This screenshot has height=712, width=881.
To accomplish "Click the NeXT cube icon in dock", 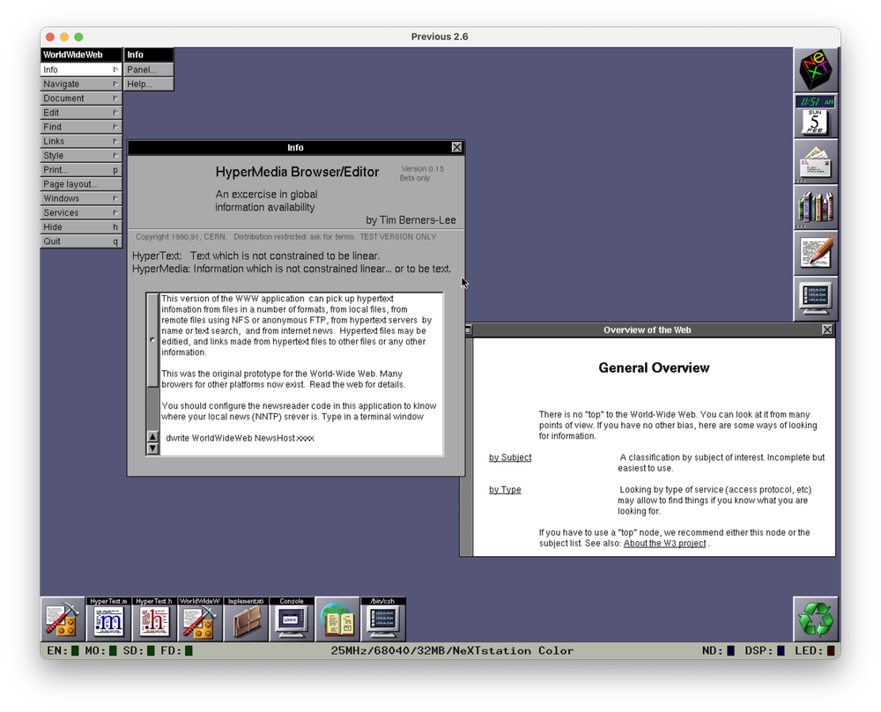I will (816, 70).
